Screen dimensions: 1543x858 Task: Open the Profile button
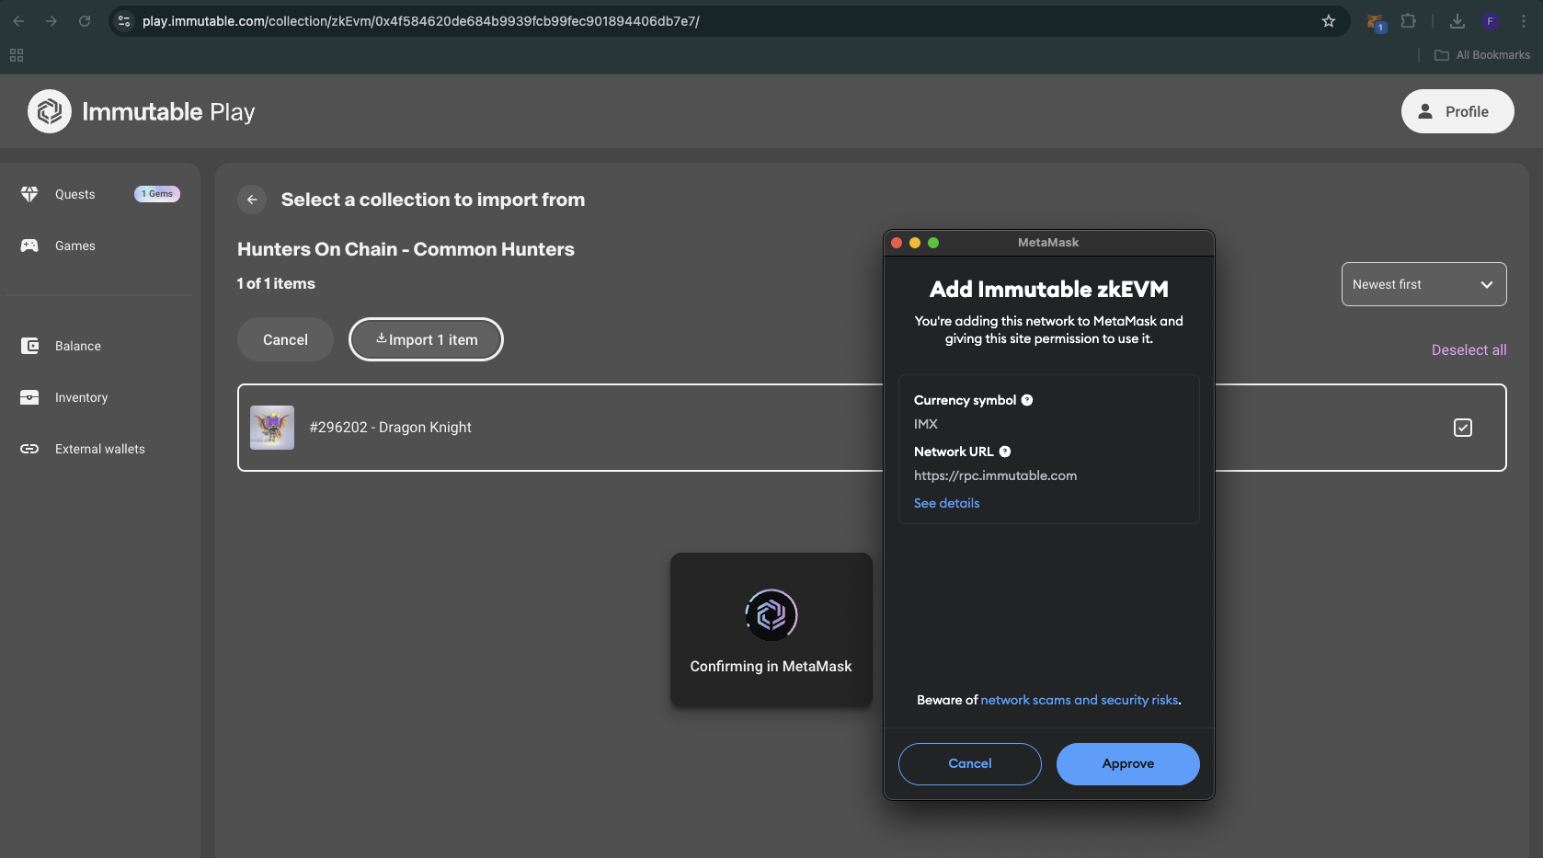(1457, 111)
